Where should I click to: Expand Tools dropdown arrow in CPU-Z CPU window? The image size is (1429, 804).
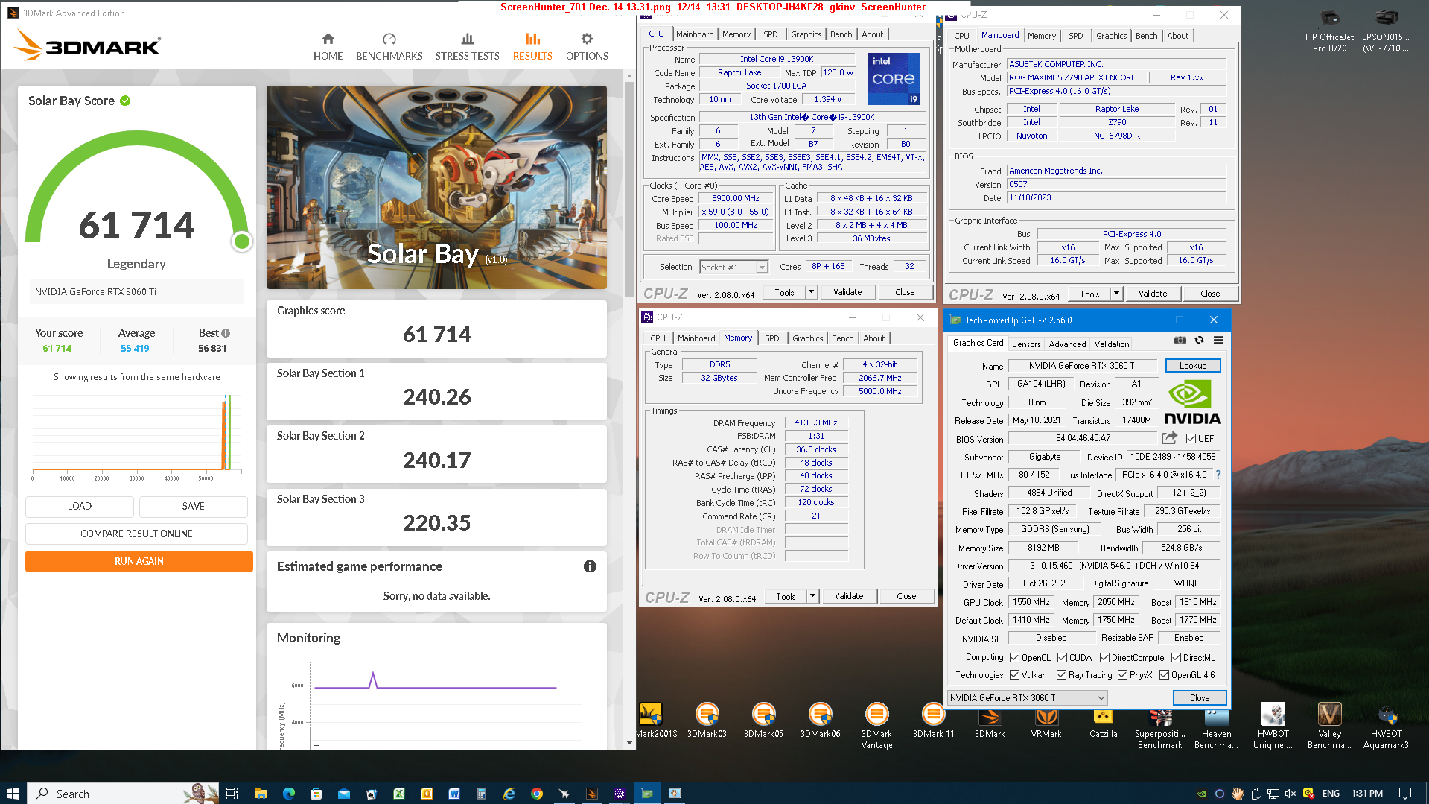coord(811,292)
